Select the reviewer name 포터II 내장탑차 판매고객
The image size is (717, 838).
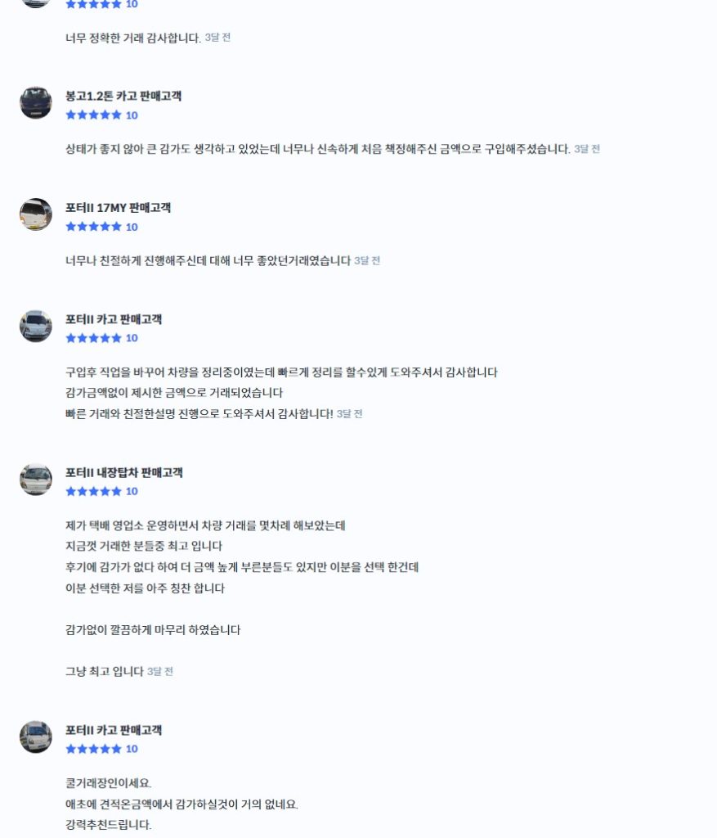[124, 472]
